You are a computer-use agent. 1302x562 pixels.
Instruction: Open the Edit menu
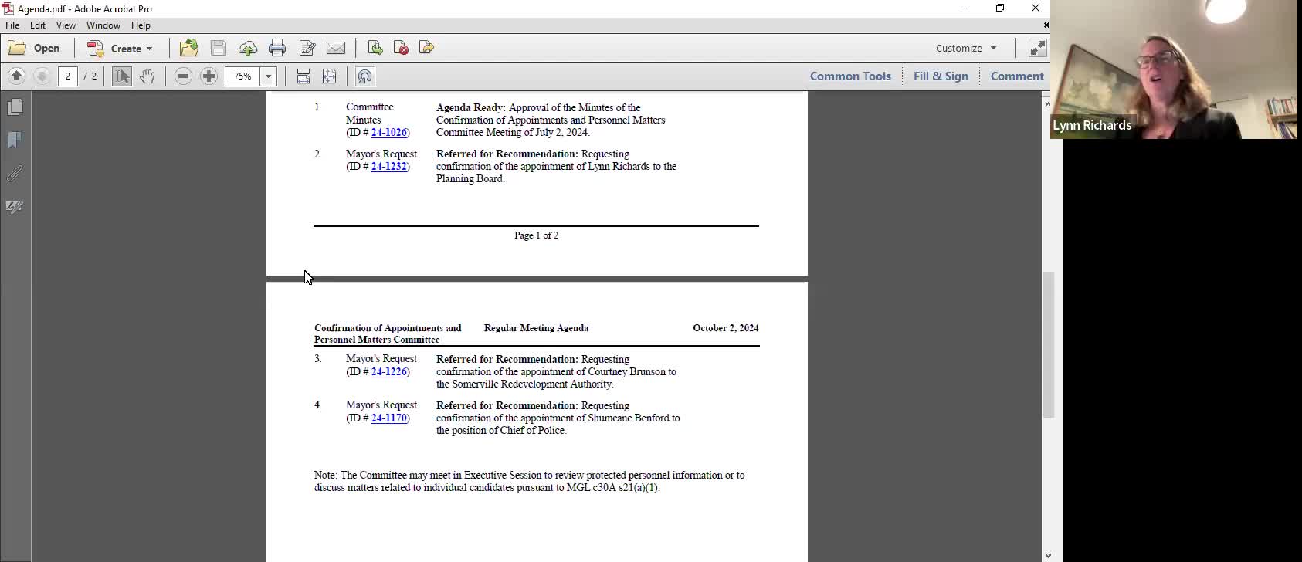coord(38,25)
